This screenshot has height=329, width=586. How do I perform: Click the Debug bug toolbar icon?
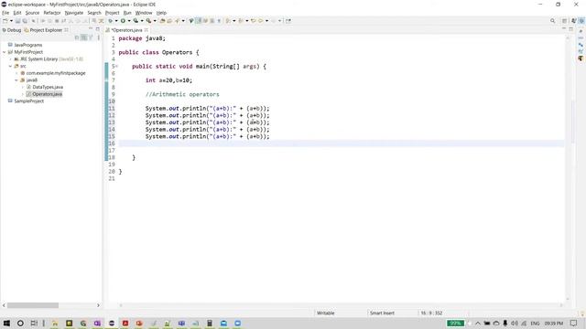pyautogui.click(x=110, y=21)
